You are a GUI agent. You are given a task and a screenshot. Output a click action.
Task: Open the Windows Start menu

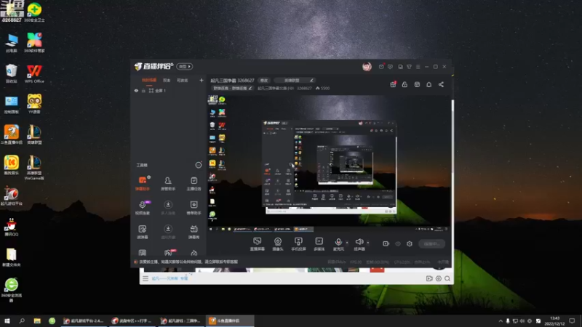click(7, 320)
